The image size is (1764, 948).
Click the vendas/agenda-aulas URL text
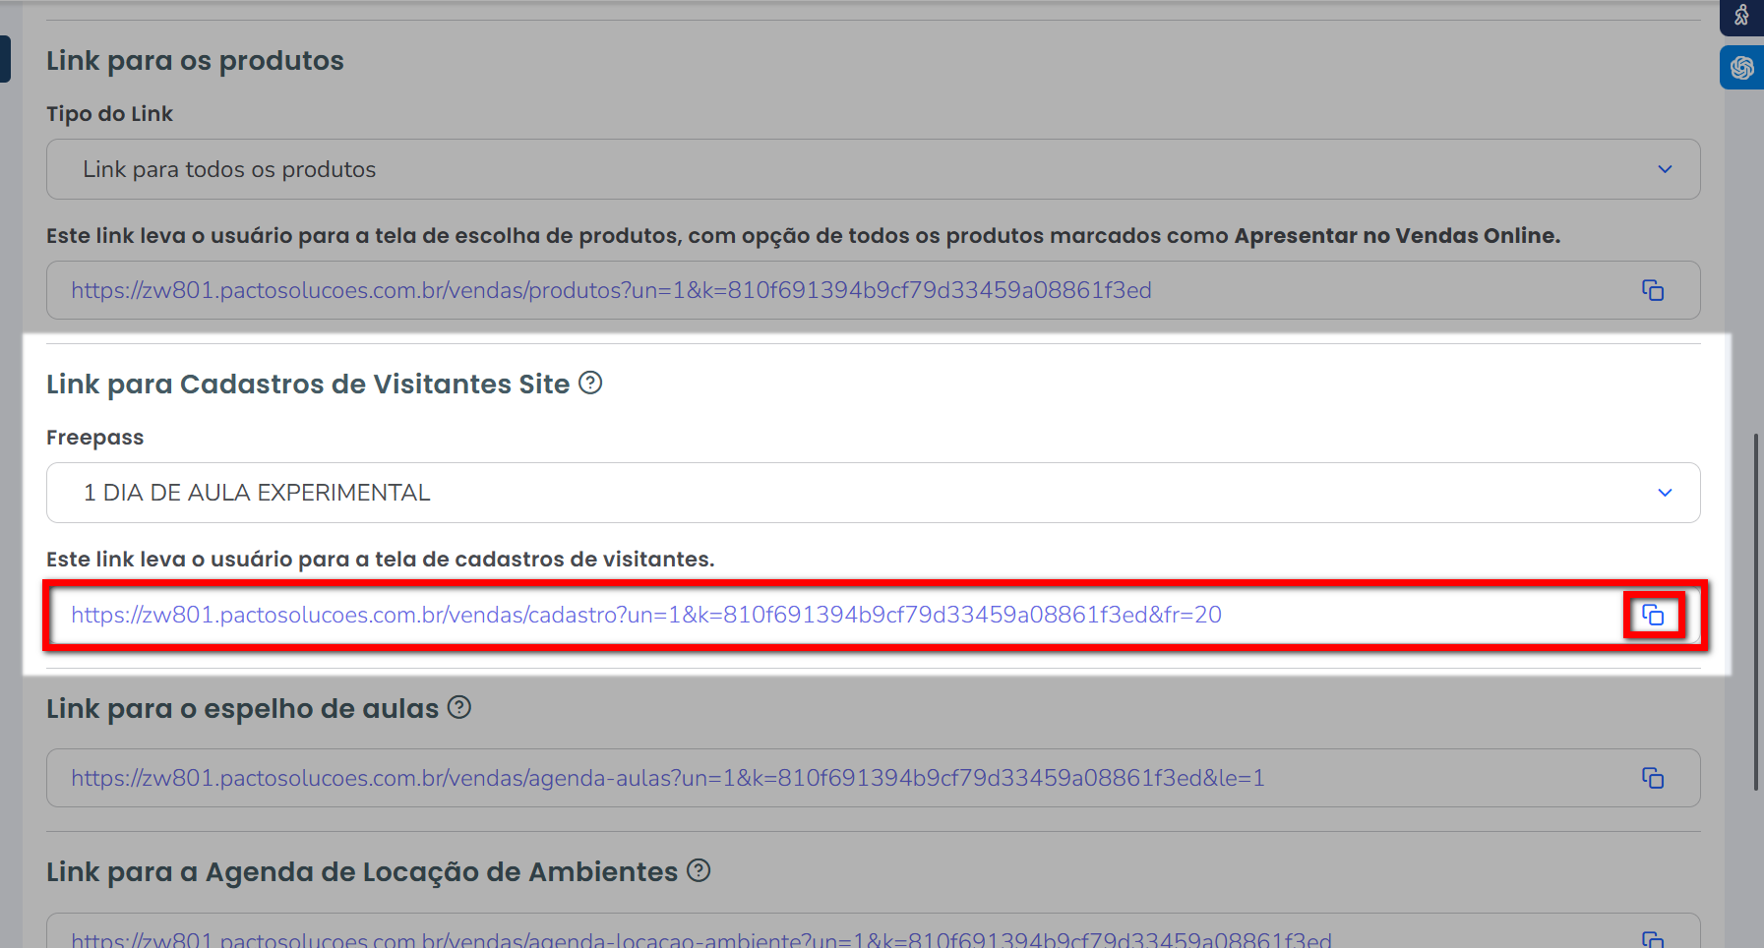(667, 778)
